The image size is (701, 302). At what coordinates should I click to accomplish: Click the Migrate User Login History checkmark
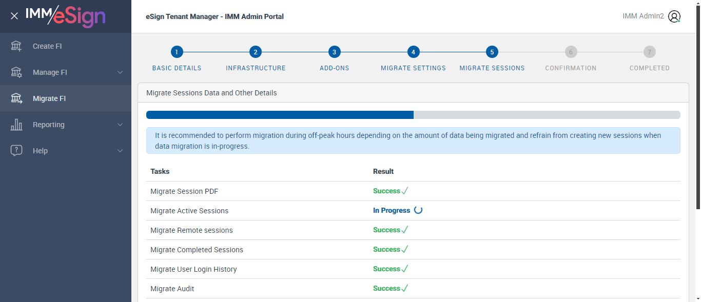click(405, 269)
